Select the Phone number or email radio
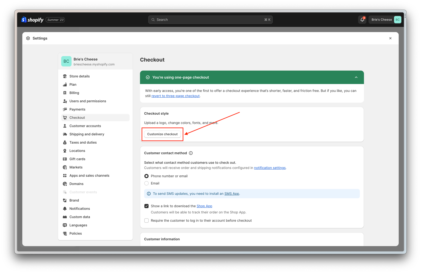421x273 pixels. tap(147, 176)
